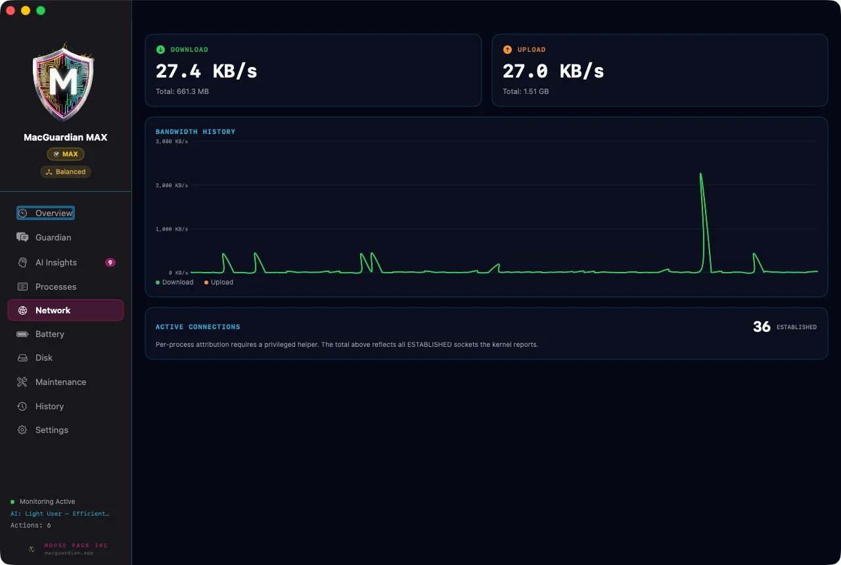Click the Maintenance tools icon
841x565 pixels.
pos(22,382)
